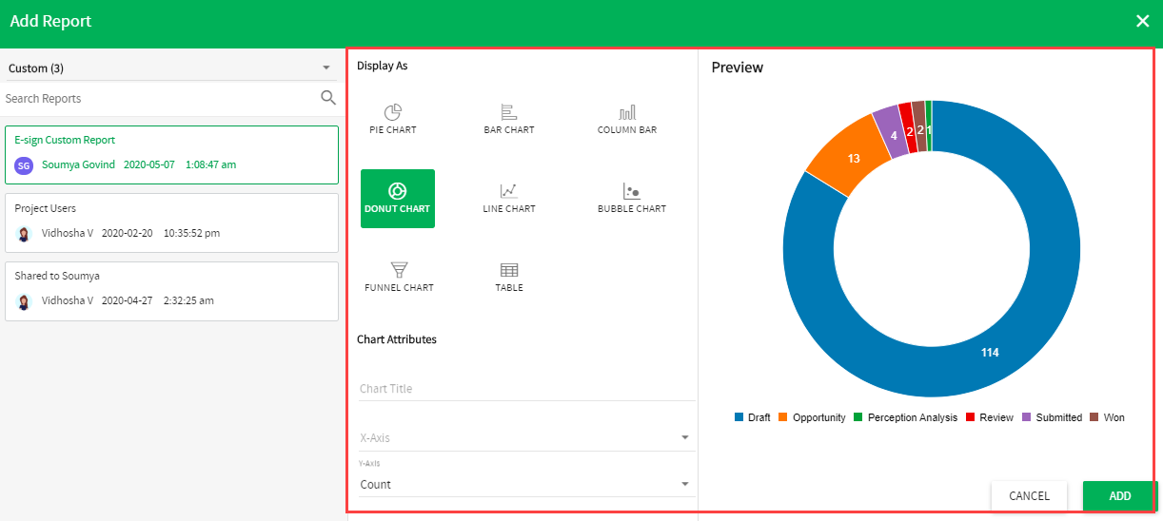
Task: Click into the Chart Title field
Action: (525, 389)
